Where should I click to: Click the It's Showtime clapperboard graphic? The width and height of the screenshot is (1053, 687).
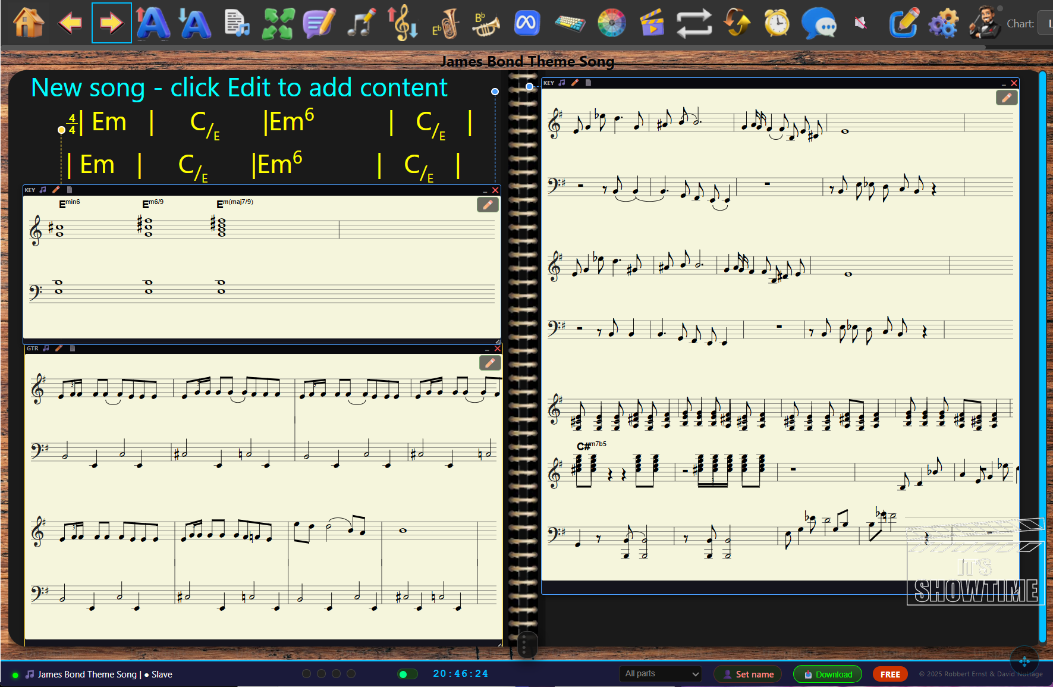(x=976, y=561)
